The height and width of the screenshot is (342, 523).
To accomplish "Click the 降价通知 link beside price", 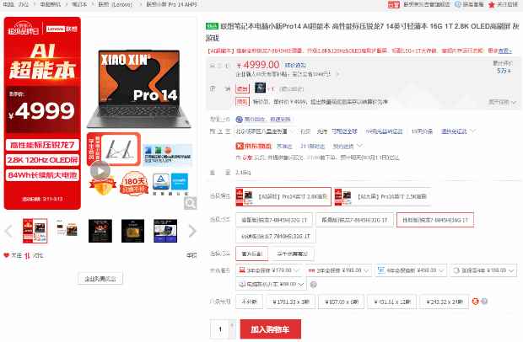I will point(295,65).
